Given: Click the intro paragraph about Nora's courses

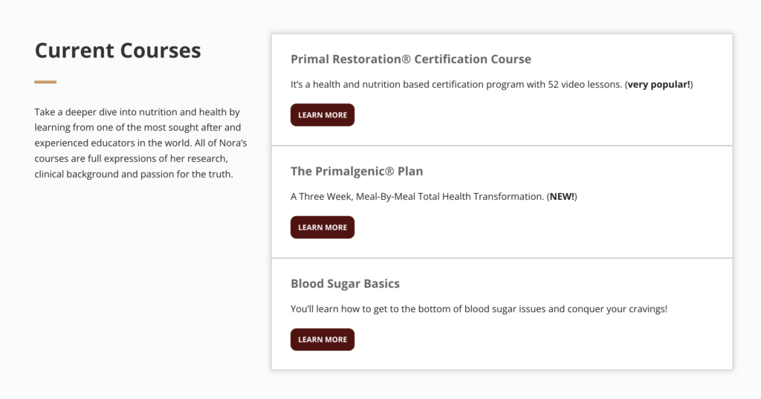Looking at the screenshot, I should (x=137, y=143).
